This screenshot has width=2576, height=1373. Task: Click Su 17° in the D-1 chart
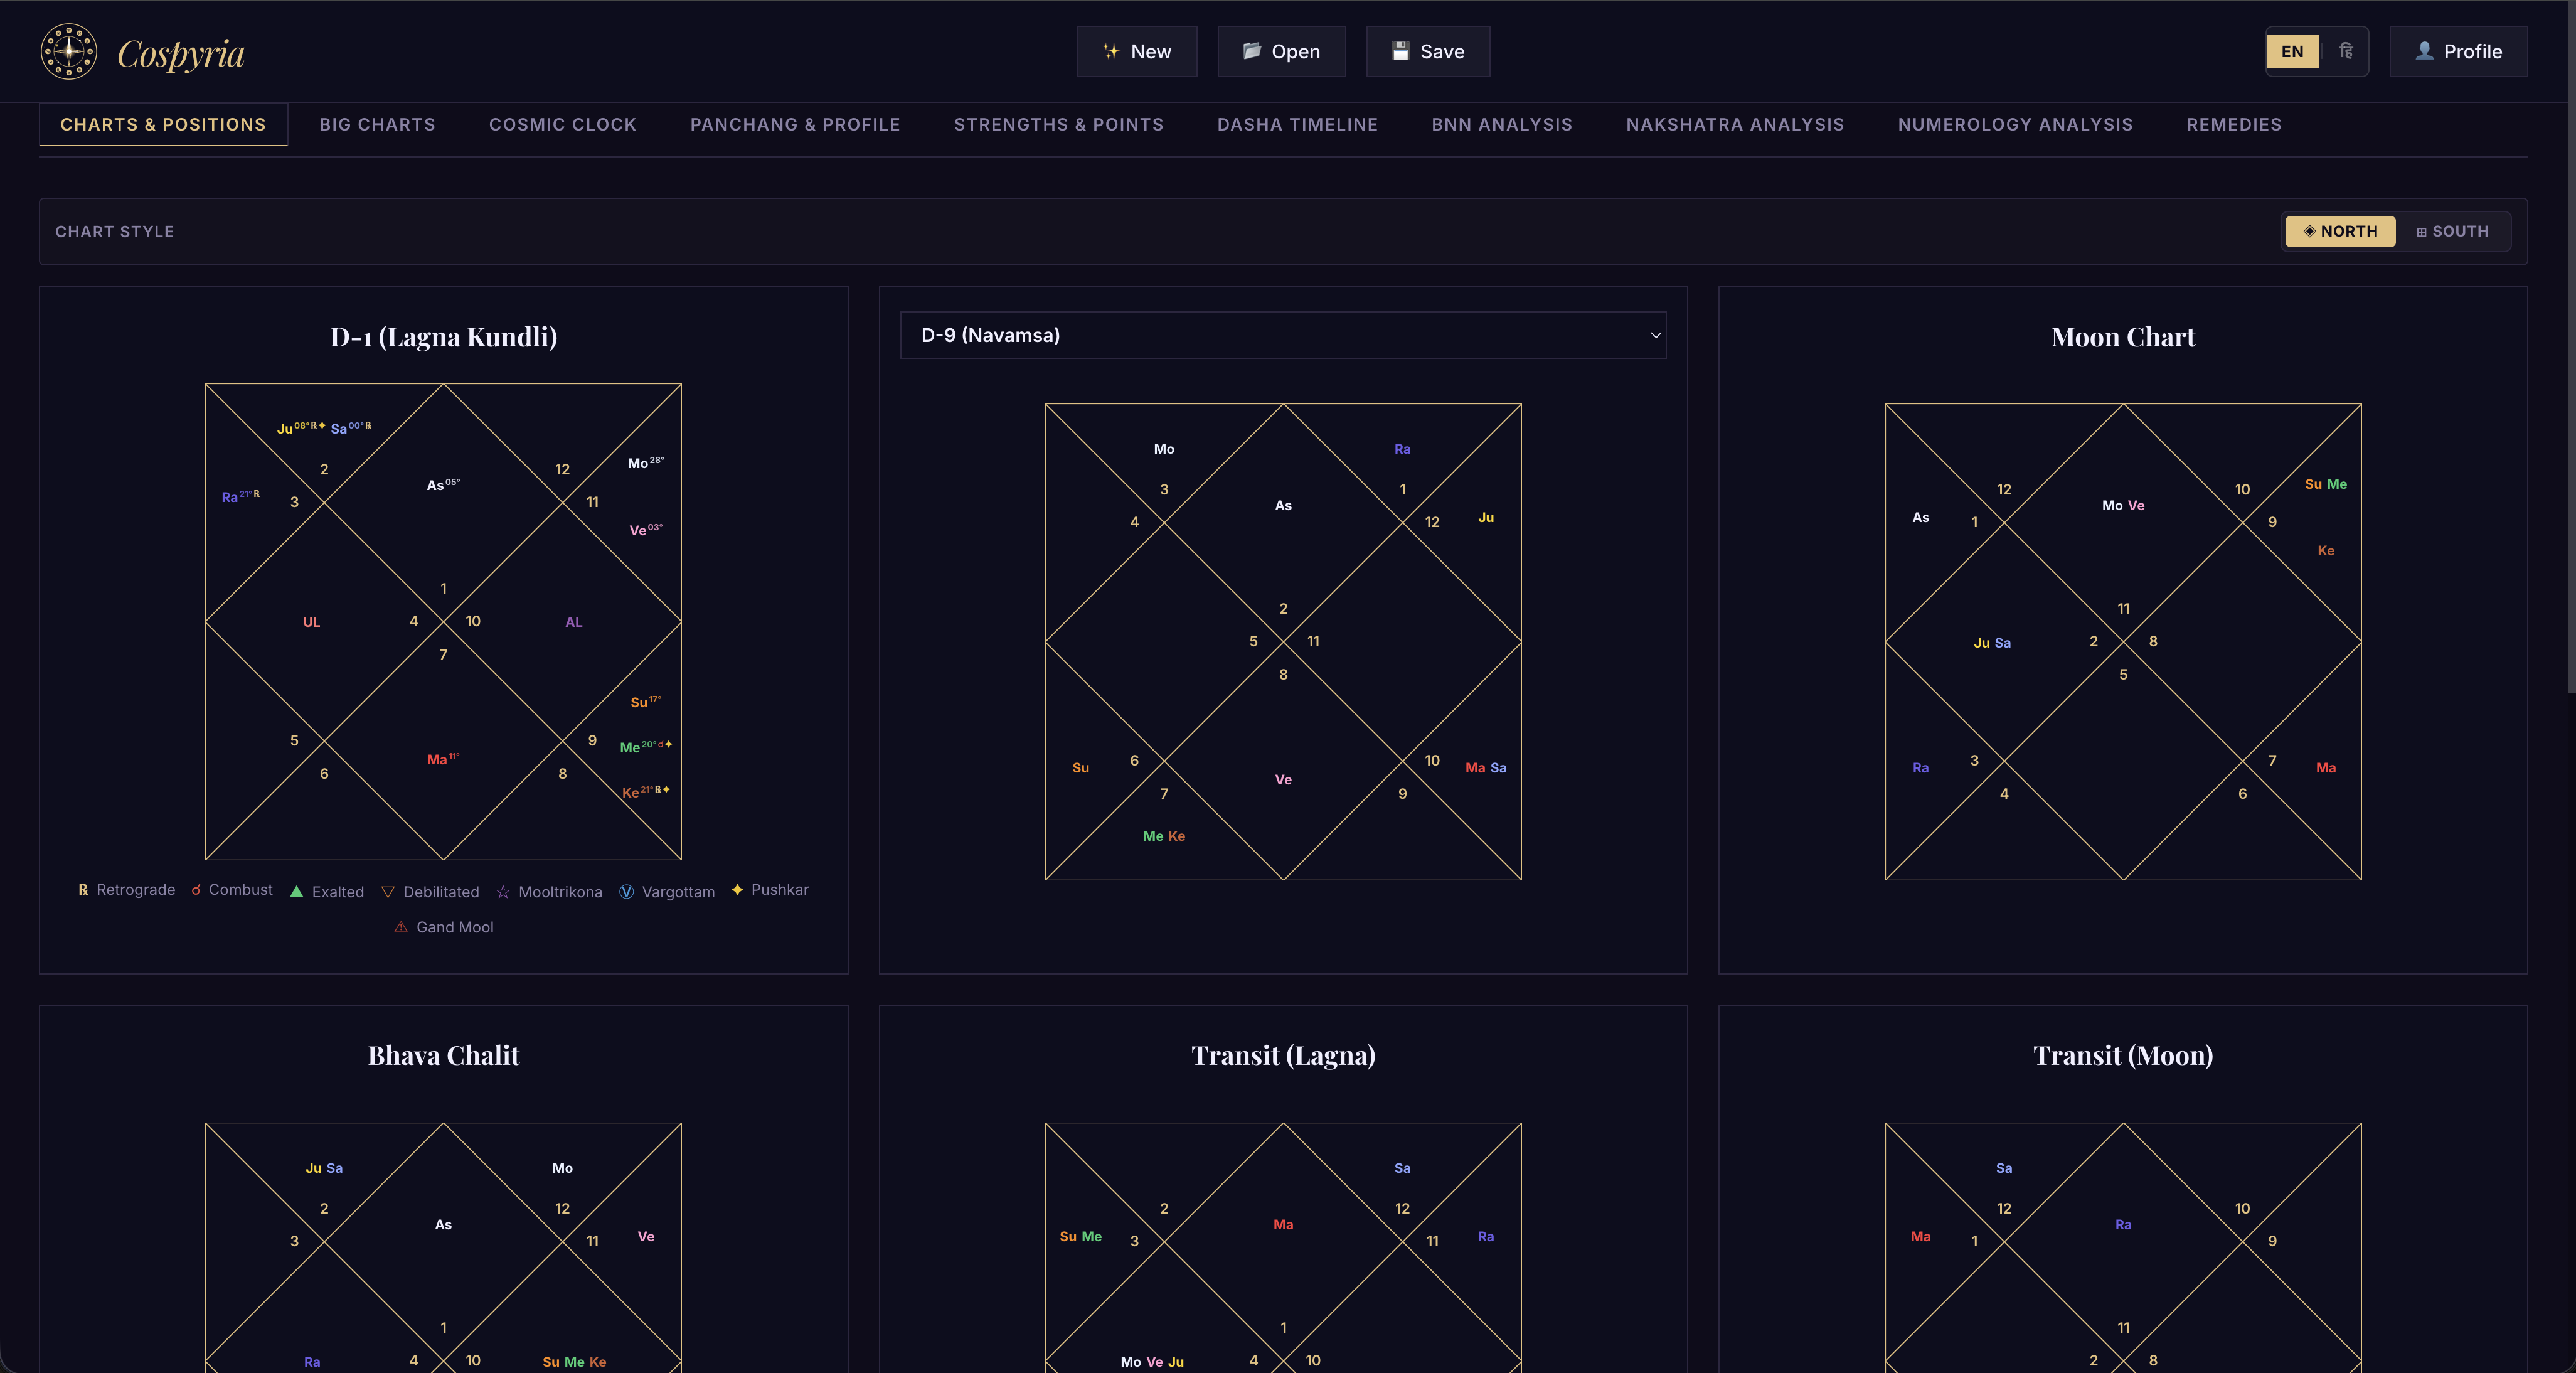(x=646, y=702)
